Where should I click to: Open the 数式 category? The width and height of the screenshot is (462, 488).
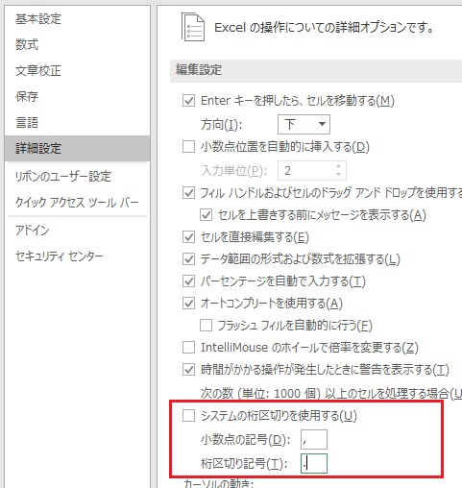[27, 44]
